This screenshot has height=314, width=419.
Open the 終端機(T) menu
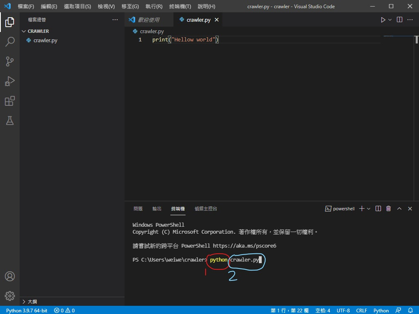pyautogui.click(x=180, y=7)
